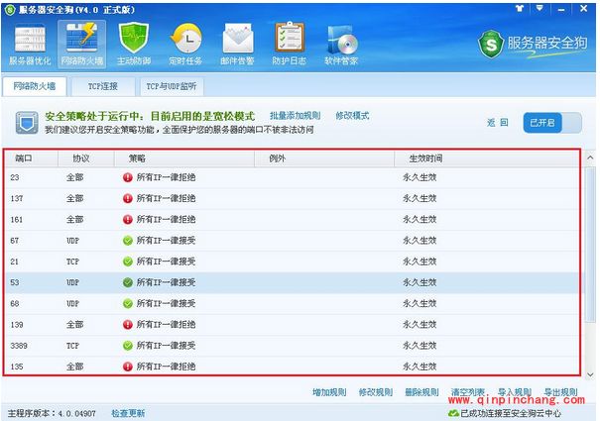Image resolution: width=600 pixels, height=421 pixels.
Task: Click 已成功连接至安全狗云中心 status text
Action: pyautogui.click(x=511, y=413)
